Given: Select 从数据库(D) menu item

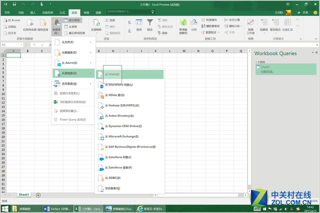Looking at the screenshot, I should [x=73, y=52].
